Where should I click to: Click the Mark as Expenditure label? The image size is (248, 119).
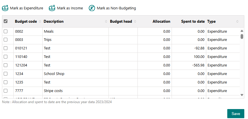(26, 8)
